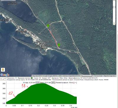Click the left arrow icon beside the status bar

(x=1, y=79)
